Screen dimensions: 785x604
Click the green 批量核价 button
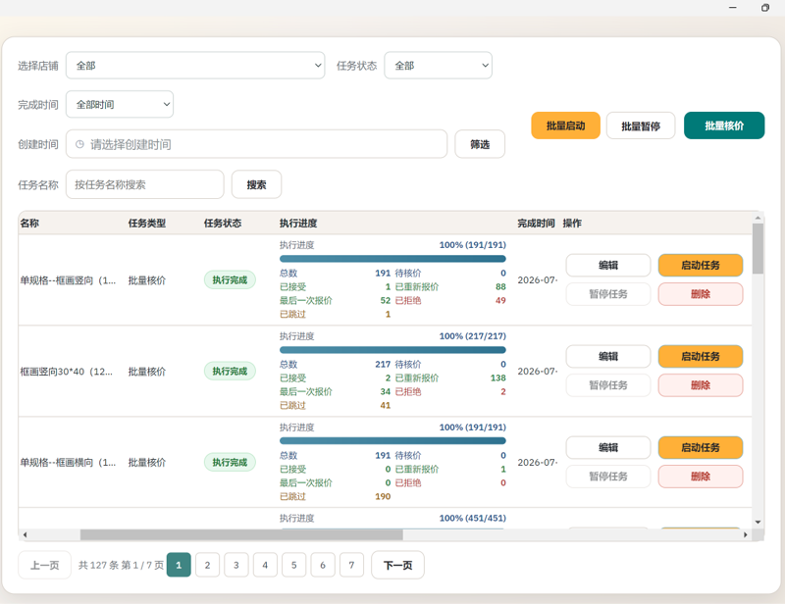[x=724, y=126]
